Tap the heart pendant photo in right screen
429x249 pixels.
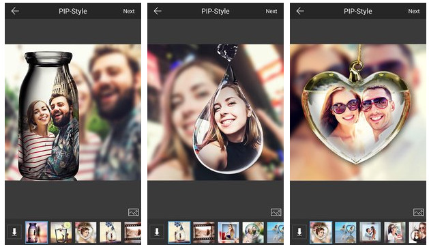coord(356,117)
